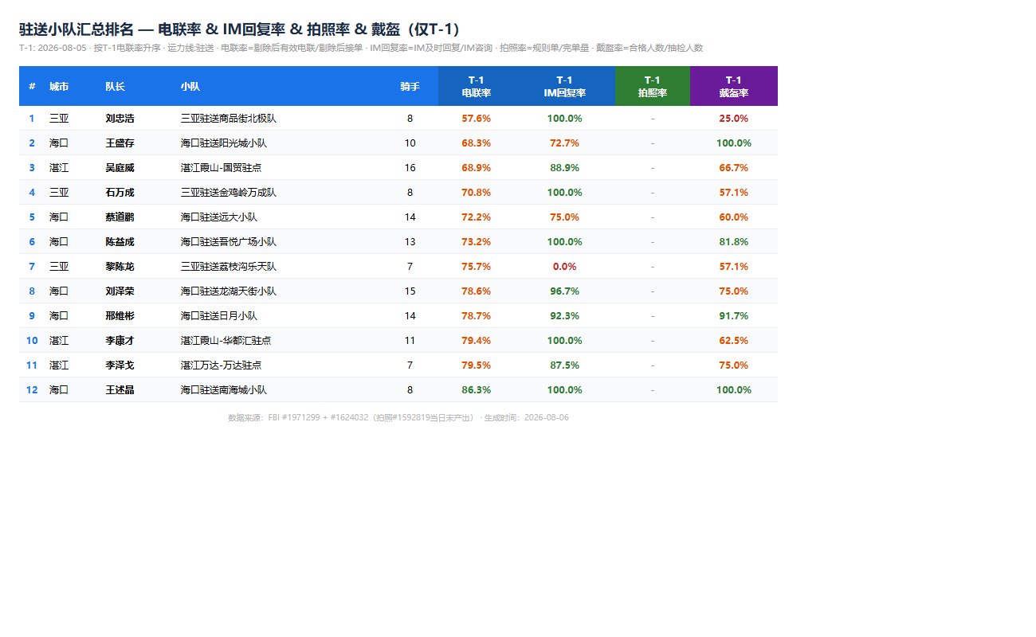This screenshot has height=637, width=1036.
Task: Click 电联率 value 72.2%
Action: [477, 217]
